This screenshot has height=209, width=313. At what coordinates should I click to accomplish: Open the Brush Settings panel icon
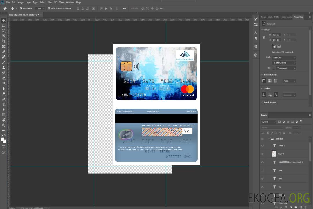(256, 19)
